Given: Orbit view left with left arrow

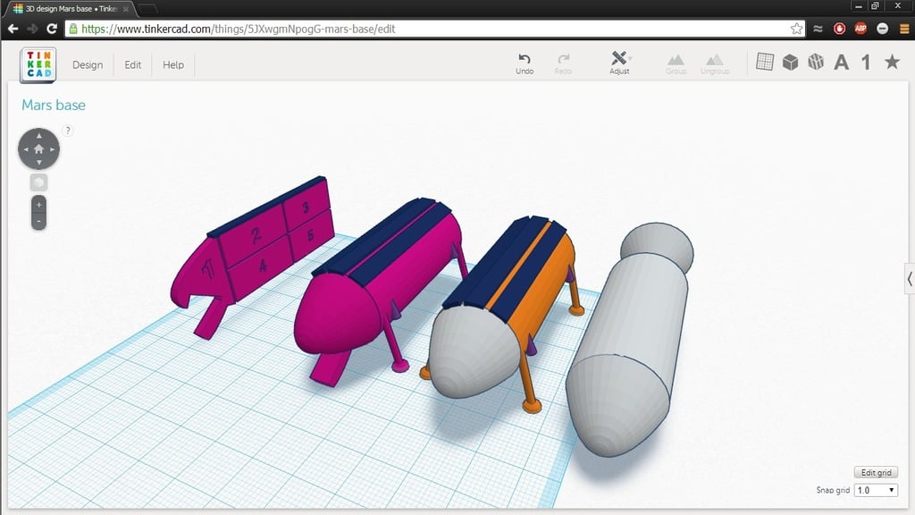Looking at the screenshot, I should 25,149.
